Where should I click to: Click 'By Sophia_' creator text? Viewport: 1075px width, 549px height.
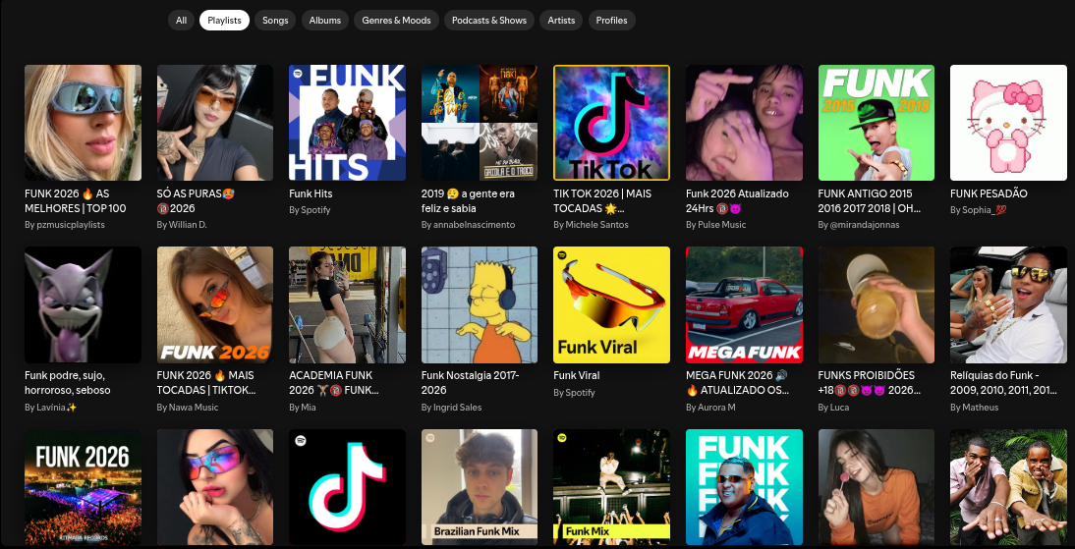pos(980,210)
